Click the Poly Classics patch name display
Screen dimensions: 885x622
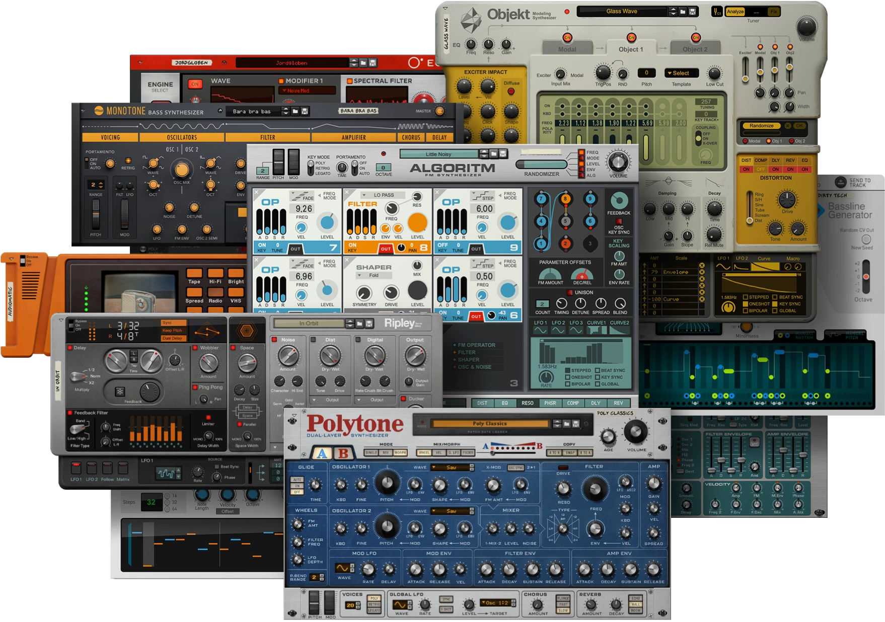tap(490, 423)
